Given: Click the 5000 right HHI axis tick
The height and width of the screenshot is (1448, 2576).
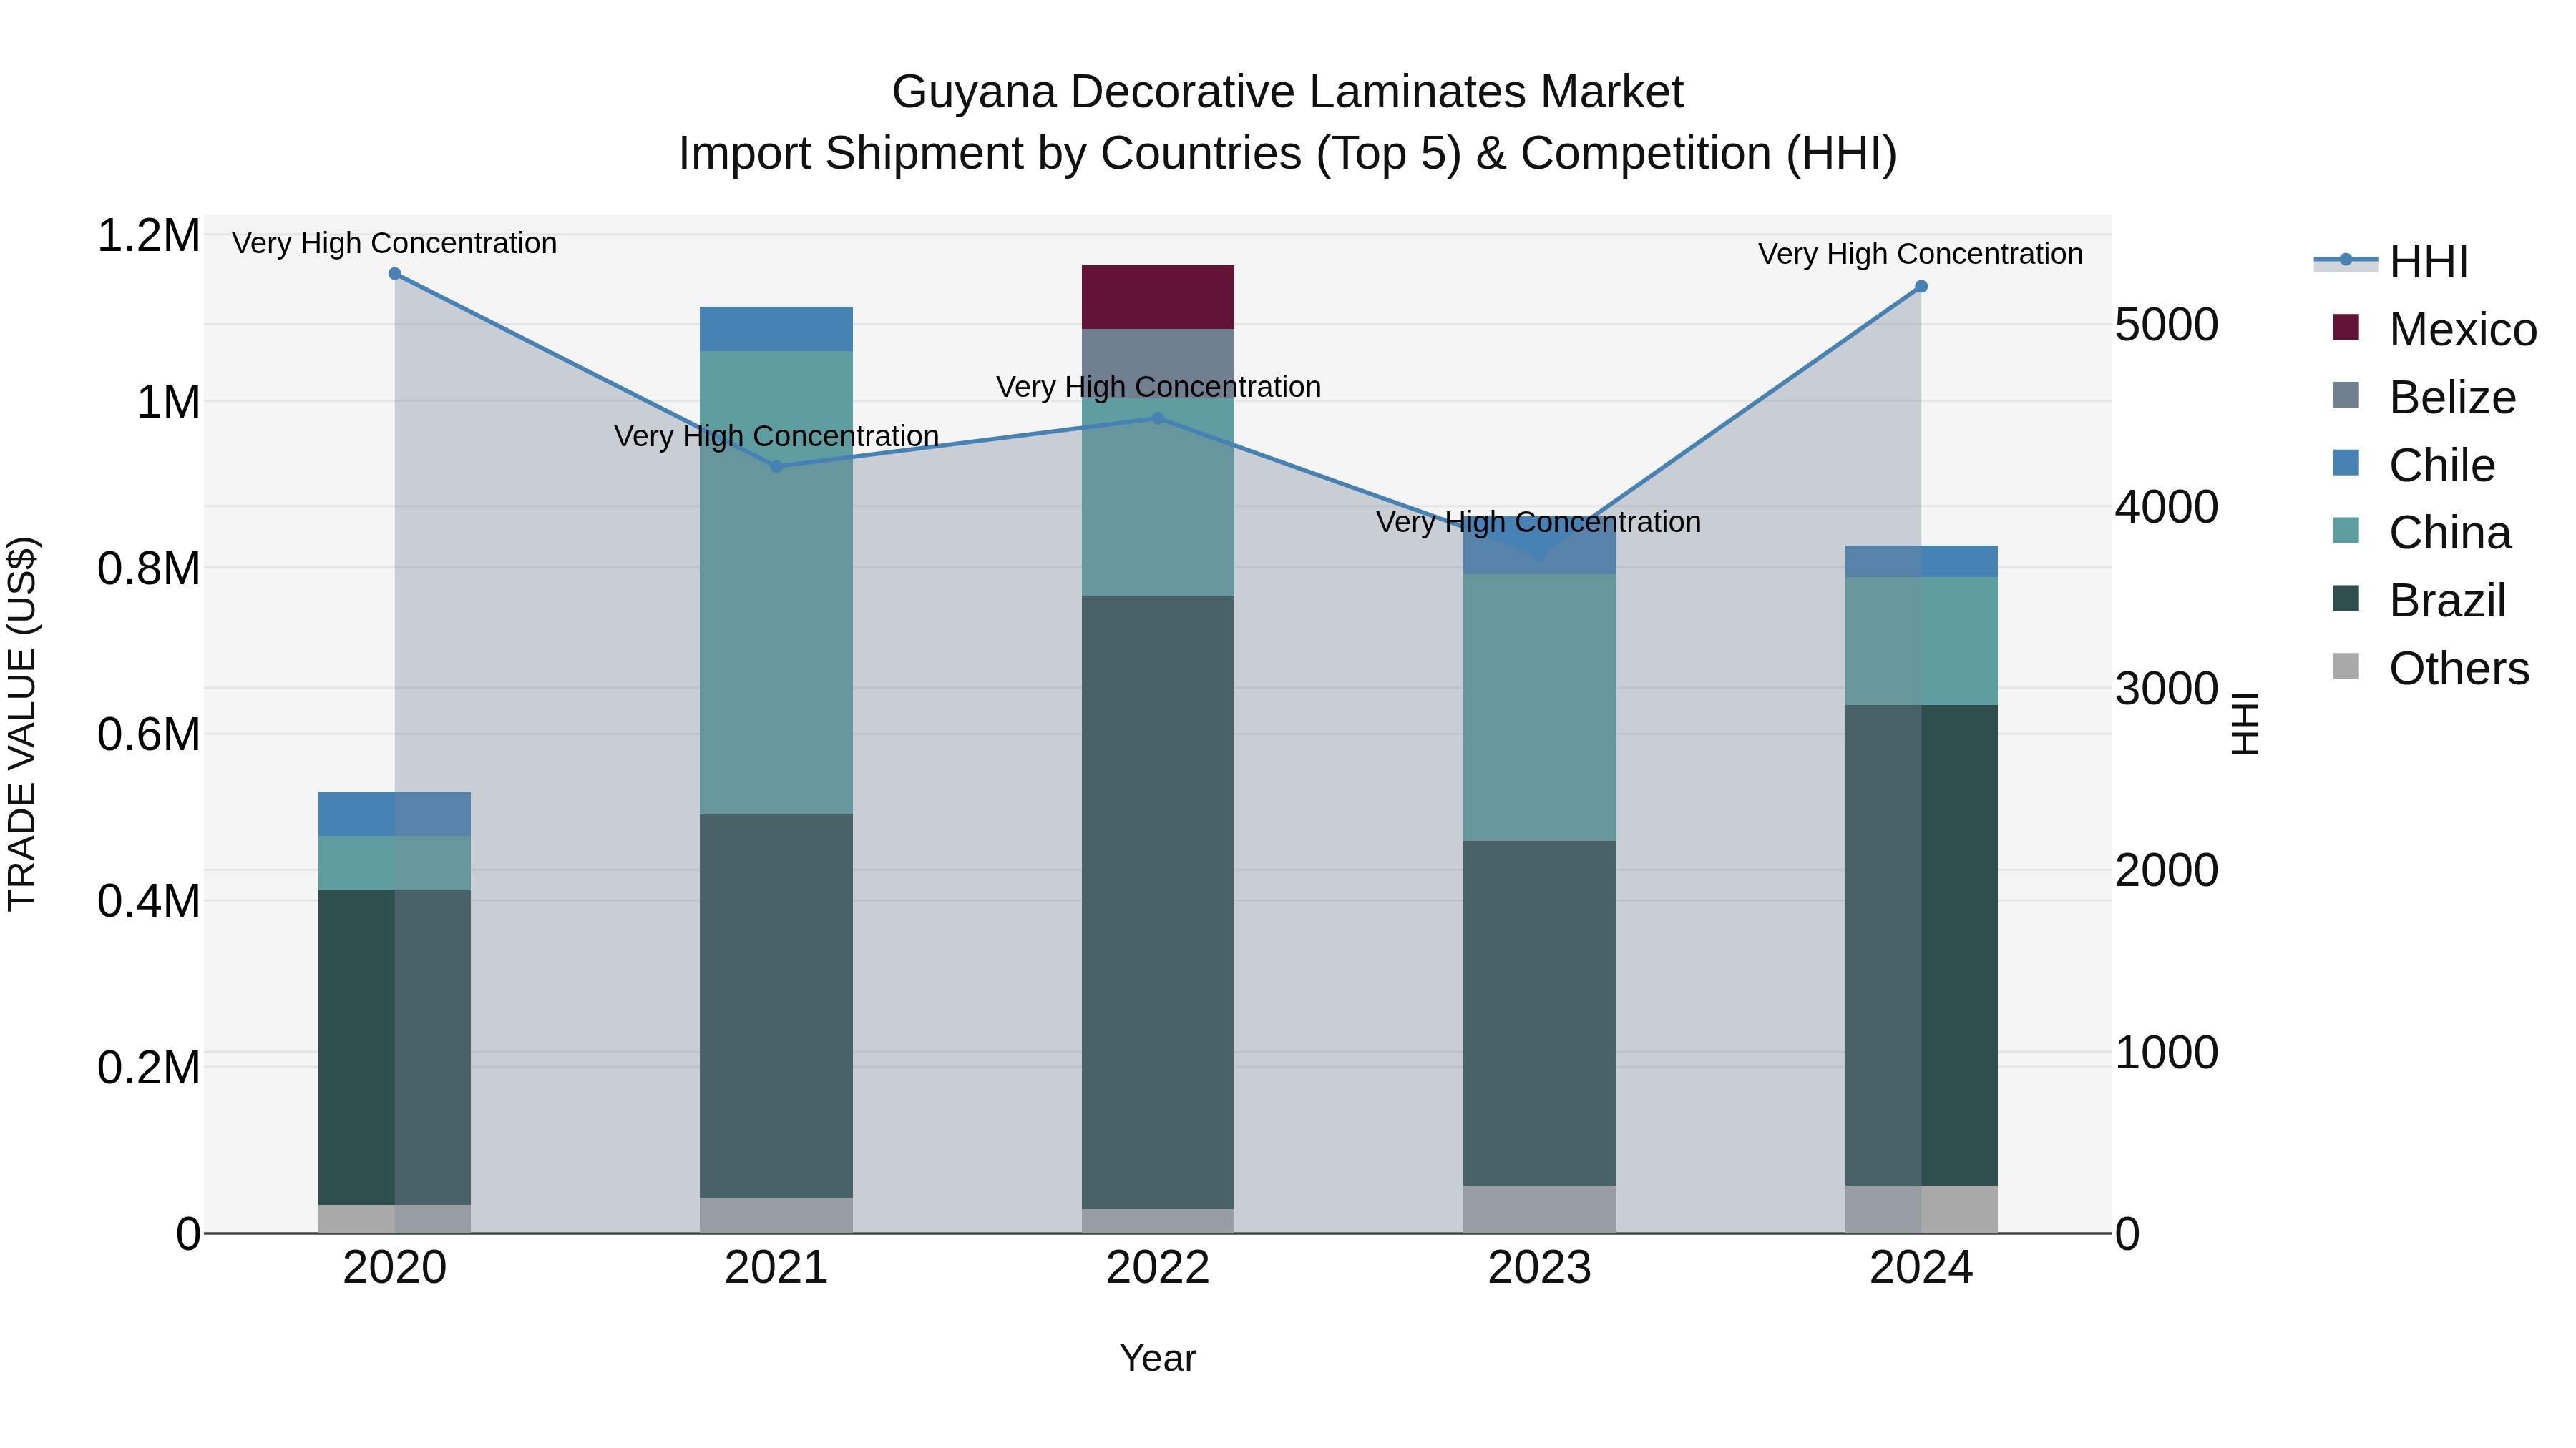Looking at the screenshot, I should coord(2167,325).
